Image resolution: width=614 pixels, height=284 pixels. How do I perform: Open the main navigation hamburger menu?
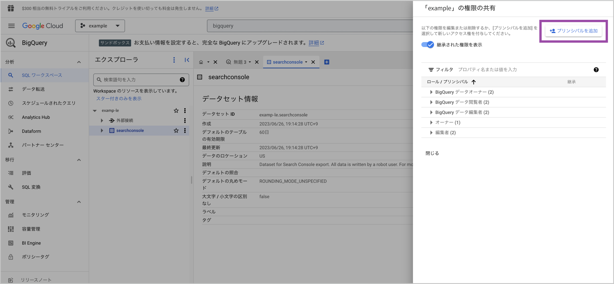coord(11,26)
